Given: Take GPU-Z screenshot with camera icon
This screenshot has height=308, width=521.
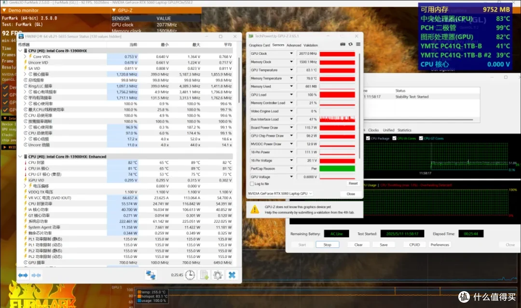Looking at the screenshot, I should tap(343, 44).
